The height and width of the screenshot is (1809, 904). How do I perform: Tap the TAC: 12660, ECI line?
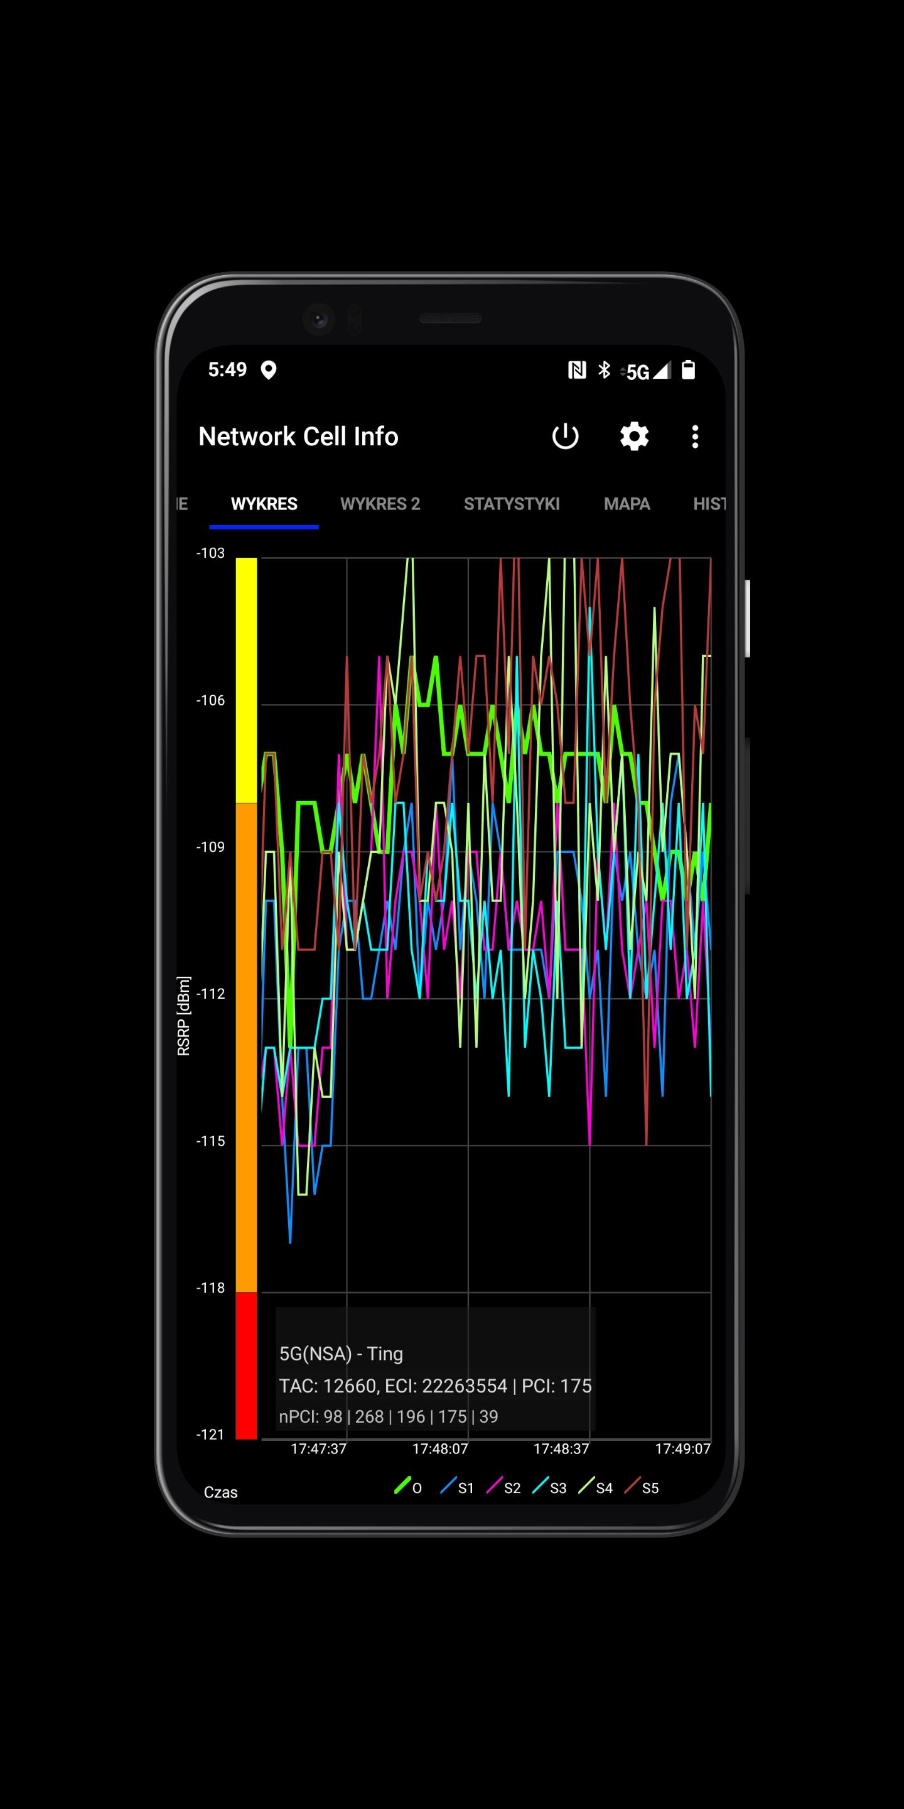[435, 1386]
